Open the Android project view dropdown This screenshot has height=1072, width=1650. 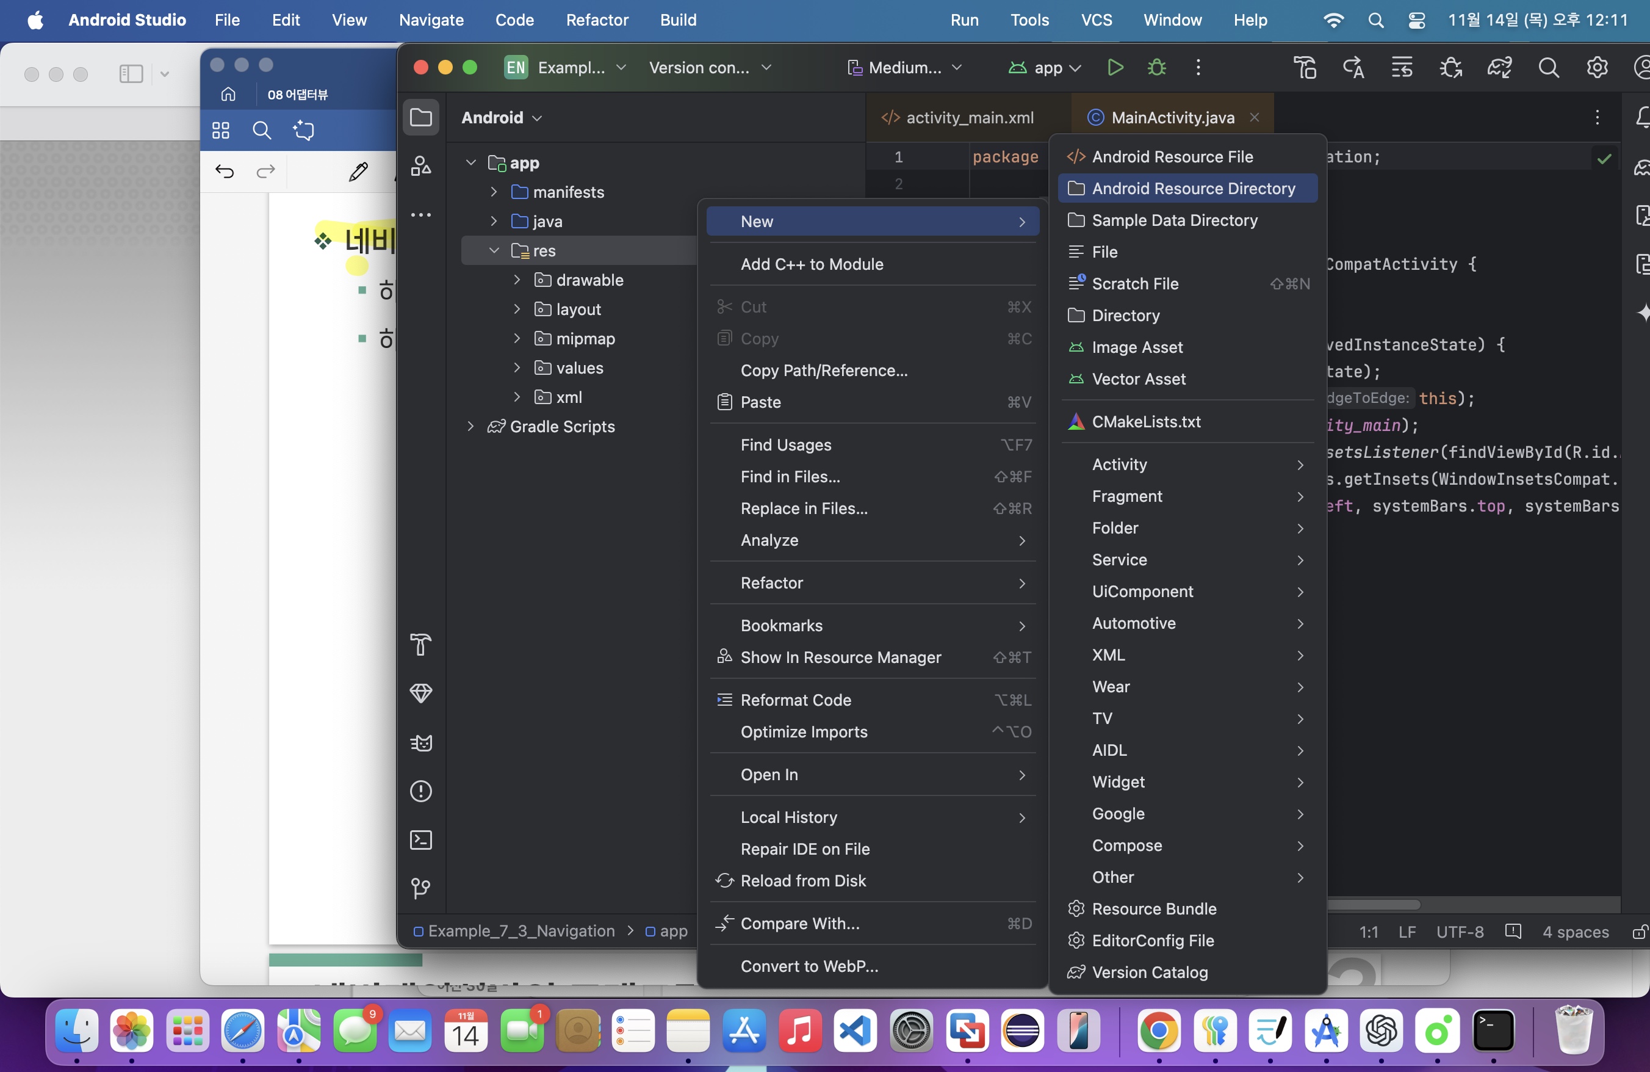click(x=501, y=117)
